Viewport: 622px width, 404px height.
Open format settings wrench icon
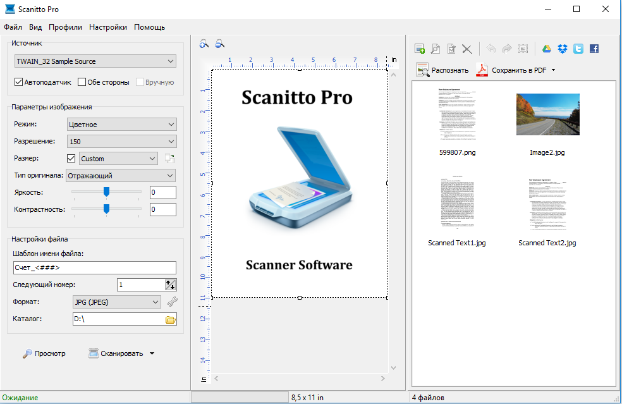click(172, 302)
